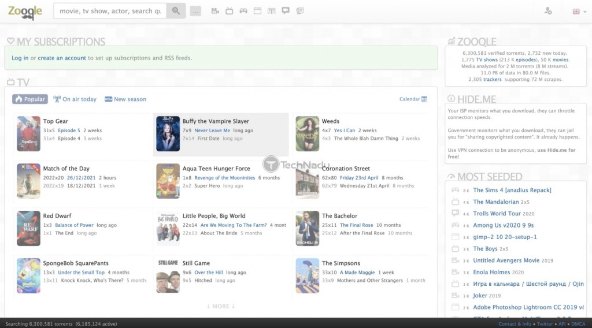
Task: Open A Made Maggie episode link
Action: (x=357, y=272)
